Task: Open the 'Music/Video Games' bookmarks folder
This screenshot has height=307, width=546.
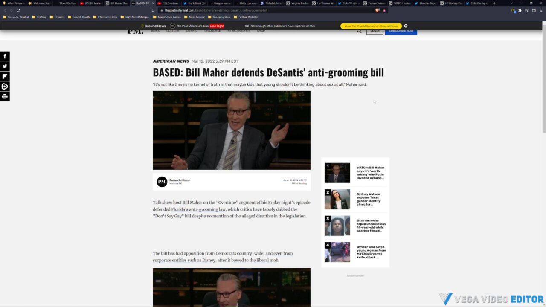Action: (167, 17)
